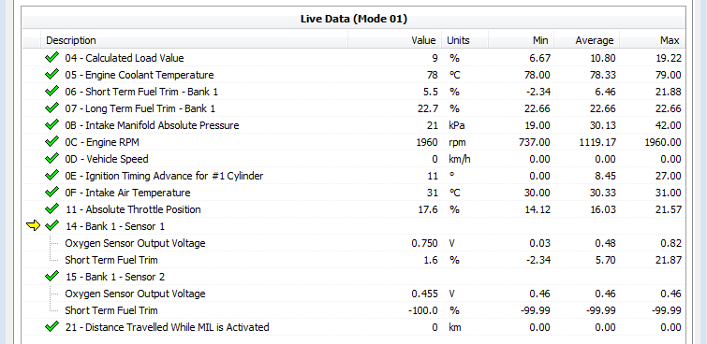Click green checkmark for Engine Coolant Temperature
Screen dimensions: 707x344
pos(52,74)
